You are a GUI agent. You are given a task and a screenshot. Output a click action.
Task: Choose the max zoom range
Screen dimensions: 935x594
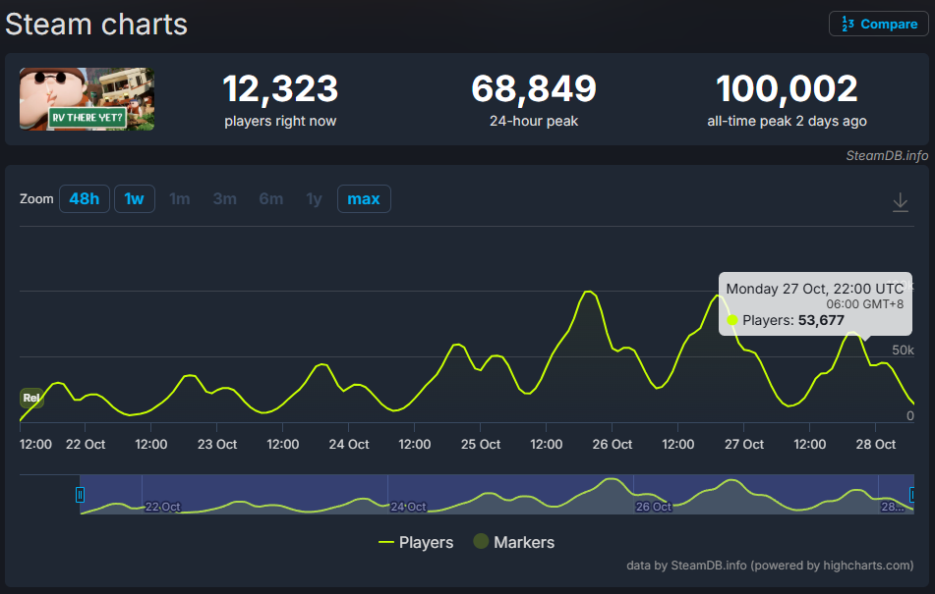coord(363,199)
